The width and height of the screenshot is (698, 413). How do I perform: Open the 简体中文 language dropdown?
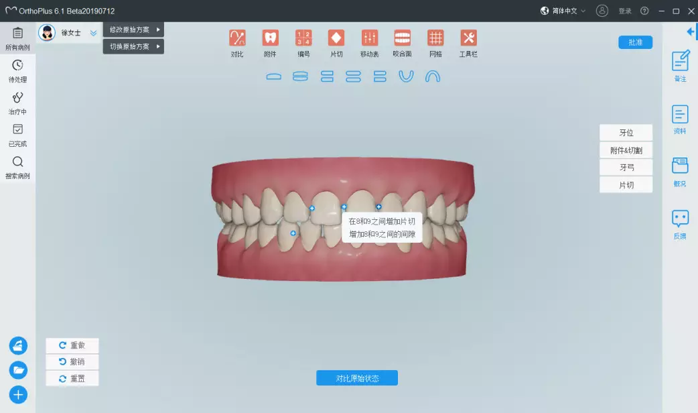(563, 11)
